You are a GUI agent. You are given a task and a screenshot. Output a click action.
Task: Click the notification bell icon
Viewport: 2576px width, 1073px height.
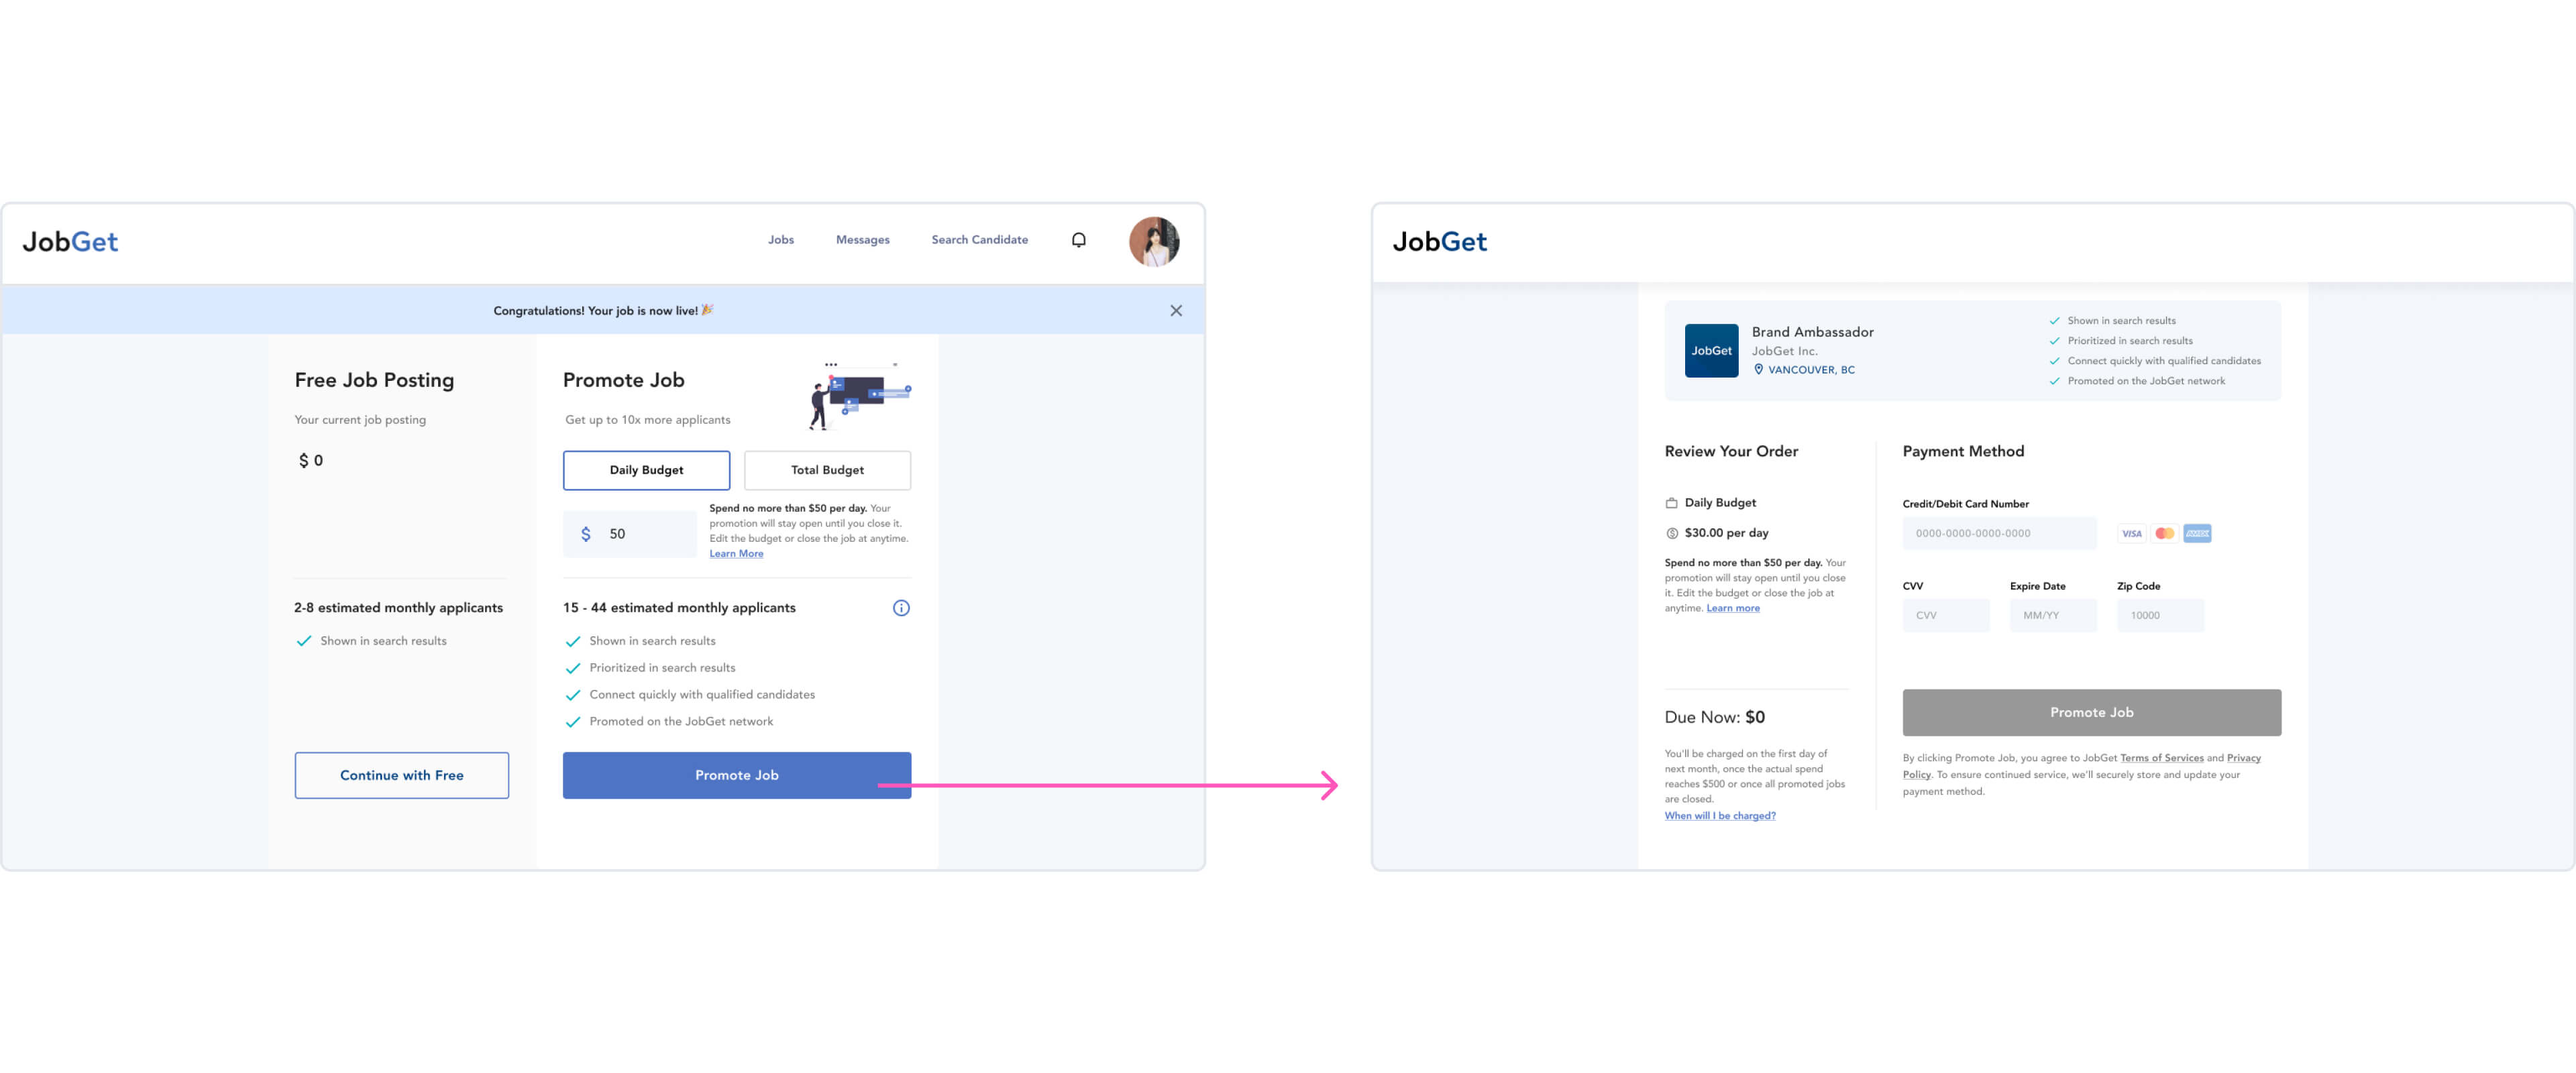(x=1078, y=240)
